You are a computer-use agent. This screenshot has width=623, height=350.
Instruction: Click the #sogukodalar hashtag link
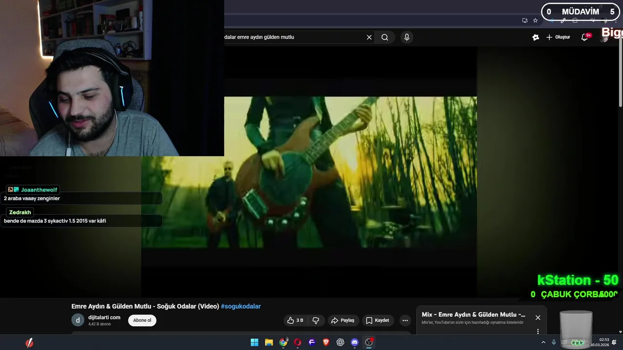tap(241, 306)
